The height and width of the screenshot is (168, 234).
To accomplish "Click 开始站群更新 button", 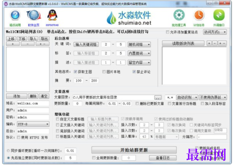I will point(134,150).
